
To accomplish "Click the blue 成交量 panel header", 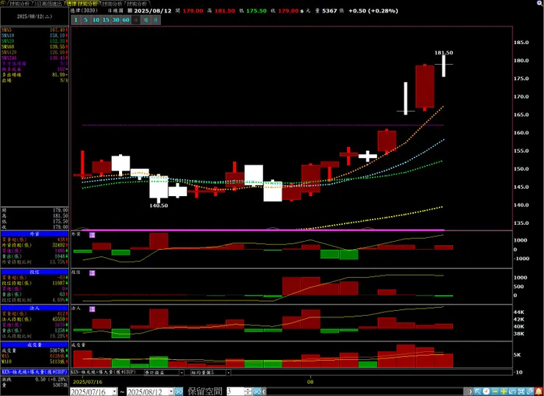I will tap(35, 345).
